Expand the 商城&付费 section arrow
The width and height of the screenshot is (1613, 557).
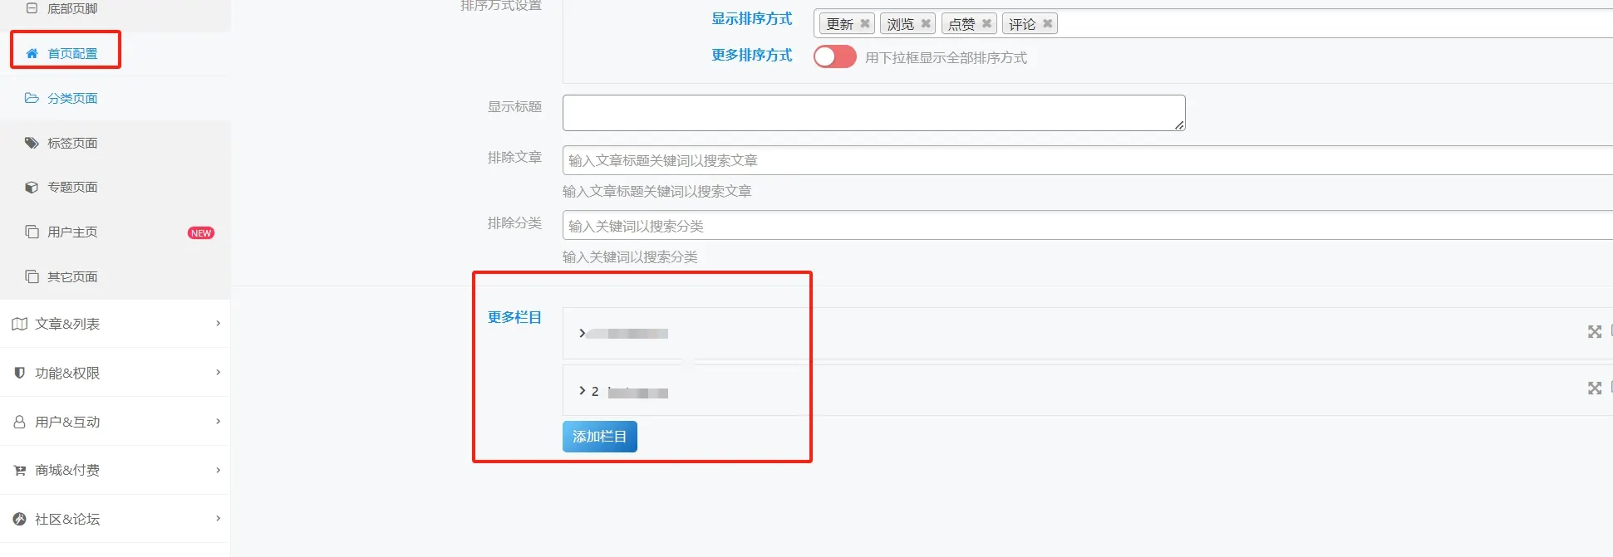[218, 470]
